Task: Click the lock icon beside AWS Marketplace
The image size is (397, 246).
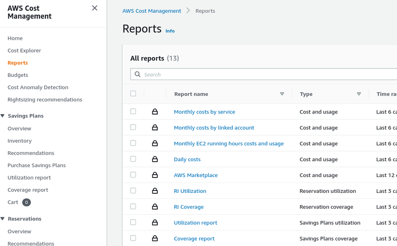Action: [155, 175]
